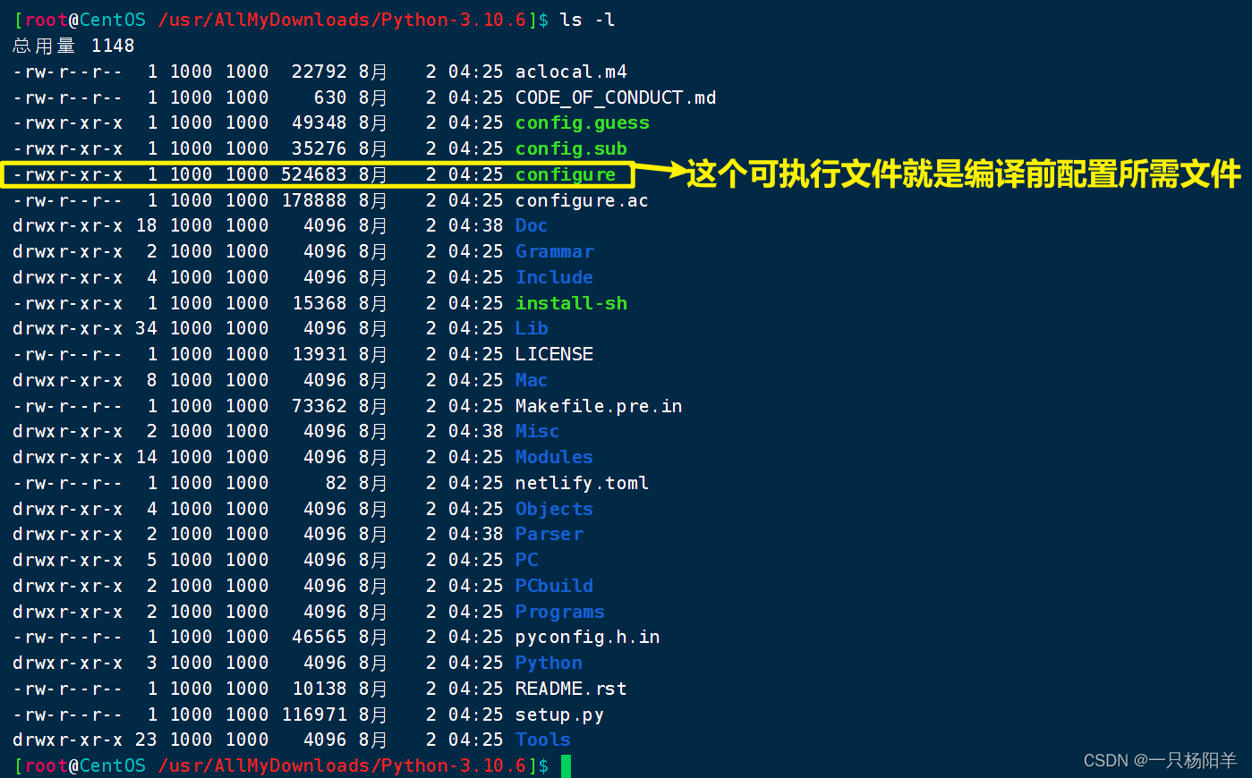Screen dimensions: 1252x778
Task: Select the 04:38 timestamp on the Parser row
Action: click(476, 535)
